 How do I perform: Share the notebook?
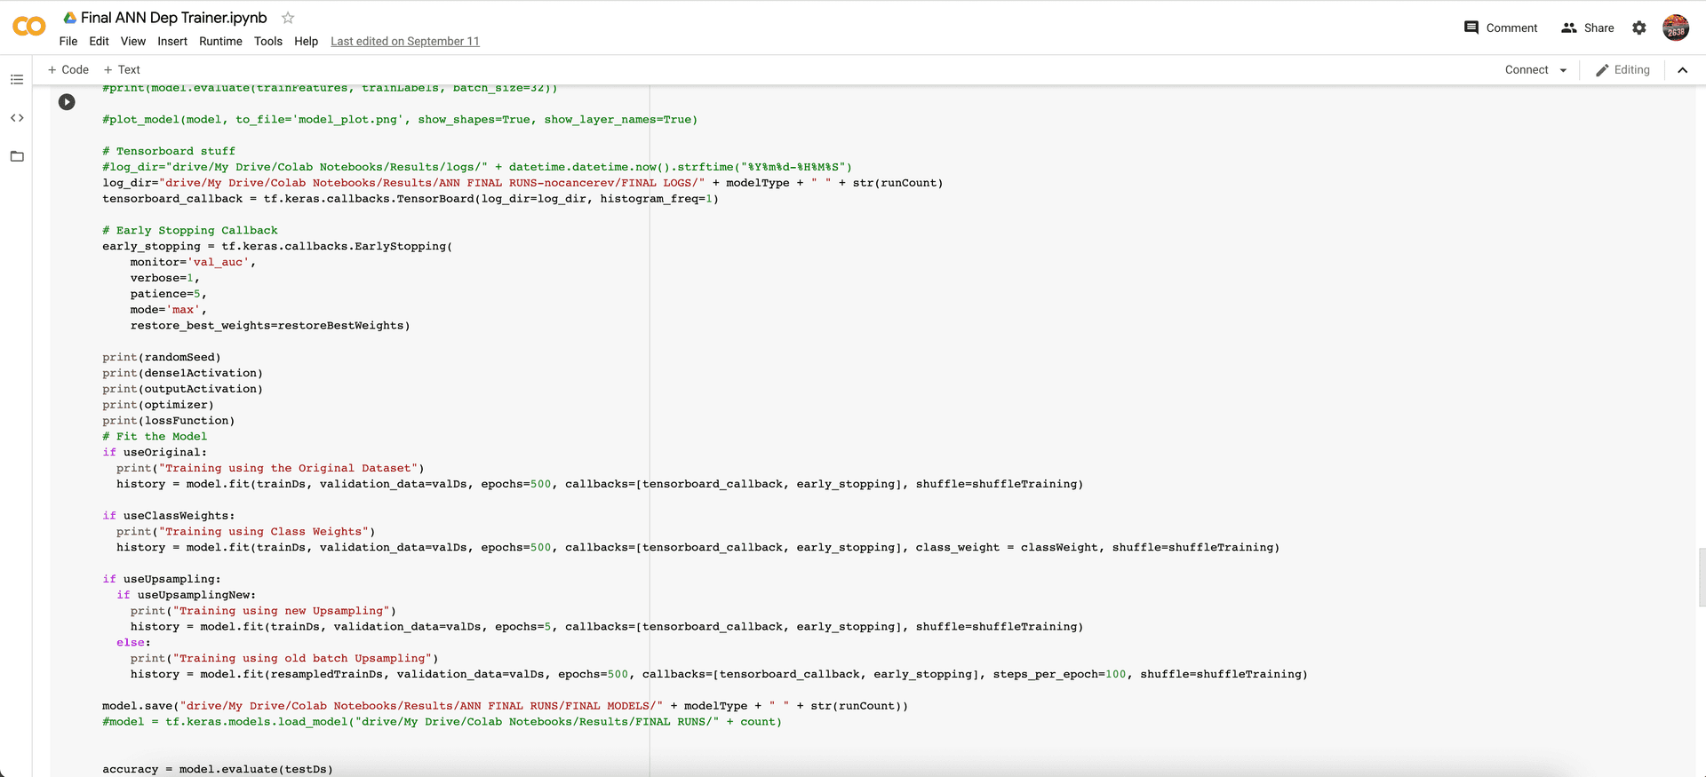click(1588, 28)
